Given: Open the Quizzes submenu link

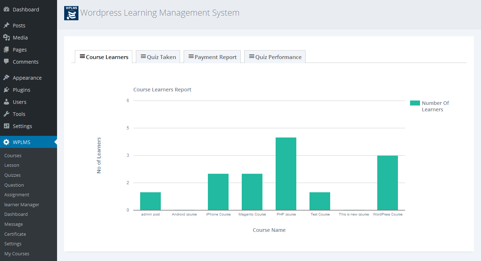Looking at the screenshot, I should (x=12, y=175).
